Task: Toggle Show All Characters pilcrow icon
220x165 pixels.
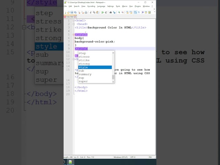Action: pyautogui.click(x=139, y=12)
